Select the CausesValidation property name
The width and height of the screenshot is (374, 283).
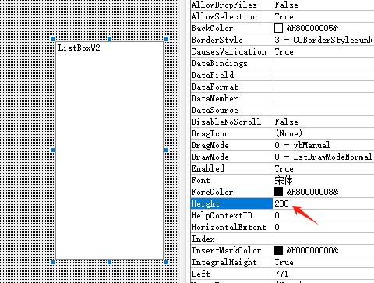tap(229, 51)
